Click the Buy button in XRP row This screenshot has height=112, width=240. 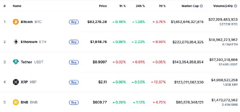(x=74, y=82)
